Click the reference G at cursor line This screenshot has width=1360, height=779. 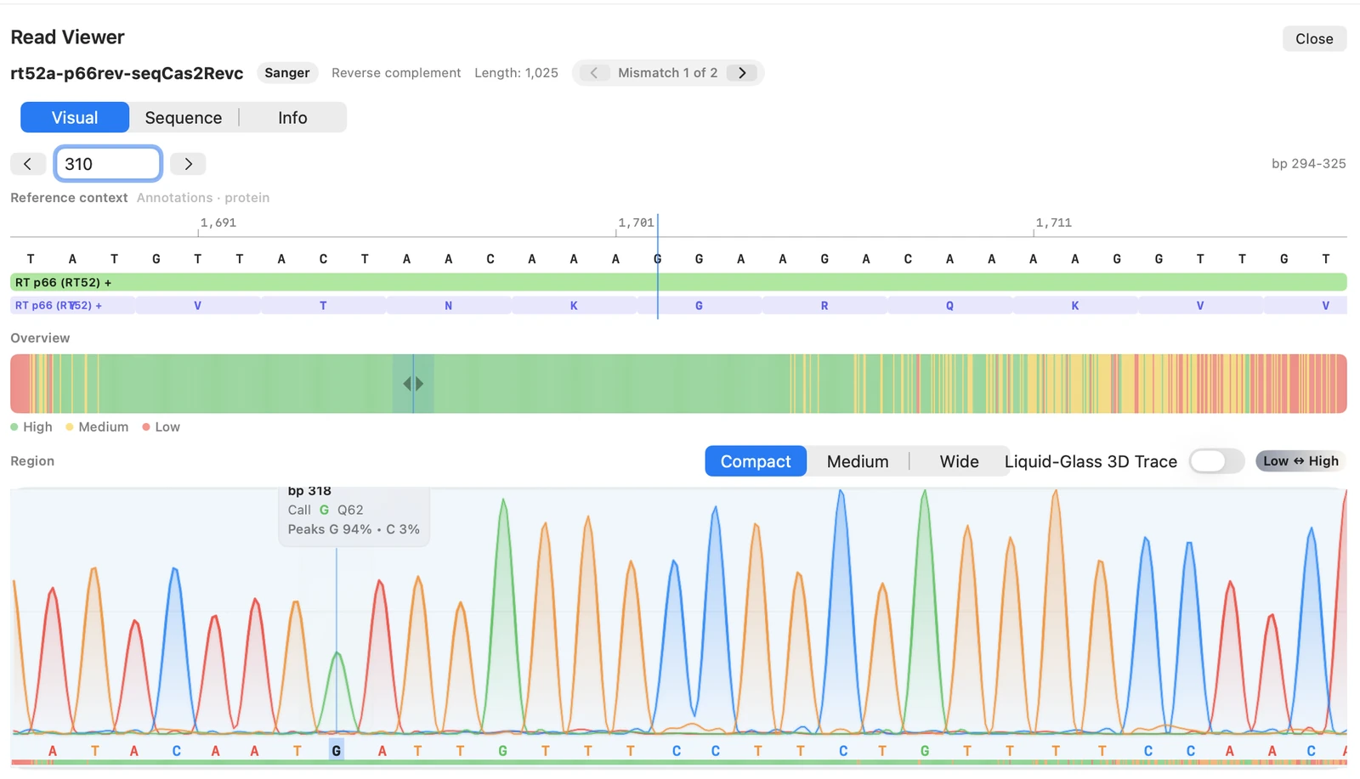click(x=657, y=259)
